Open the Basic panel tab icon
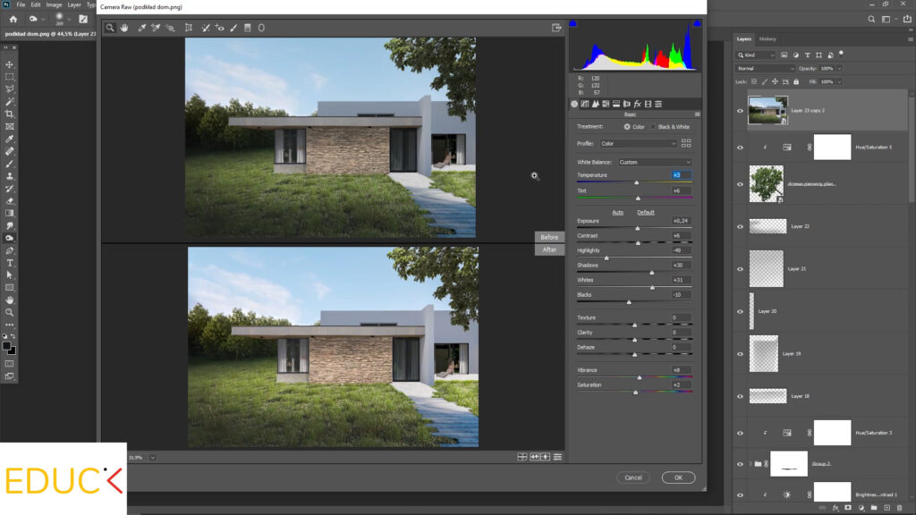The height and width of the screenshot is (515, 916). 574,104
